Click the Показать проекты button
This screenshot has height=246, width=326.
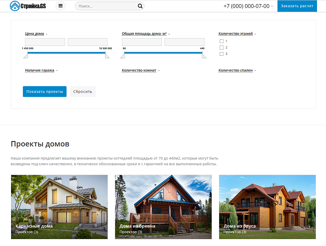point(44,91)
